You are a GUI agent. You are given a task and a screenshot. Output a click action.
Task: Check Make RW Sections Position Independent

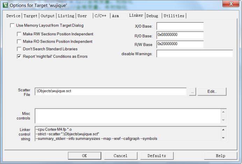point(19,34)
